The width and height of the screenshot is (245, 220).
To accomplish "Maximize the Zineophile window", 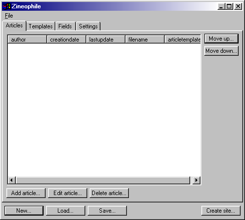I will click(229, 6).
